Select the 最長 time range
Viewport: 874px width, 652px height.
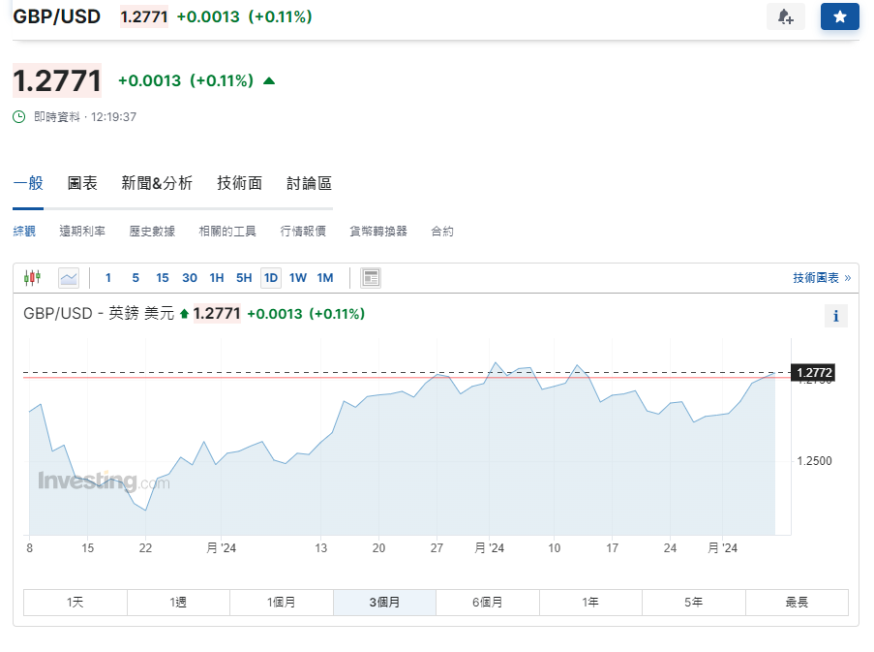tap(797, 603)
